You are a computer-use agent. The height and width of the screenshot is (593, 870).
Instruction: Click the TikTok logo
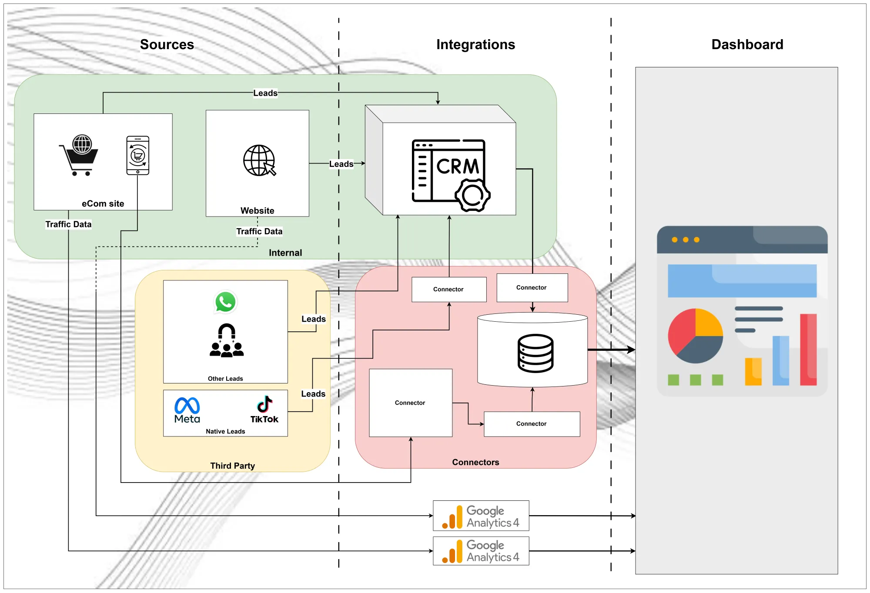pyautogui.click(x=264, y=410)
